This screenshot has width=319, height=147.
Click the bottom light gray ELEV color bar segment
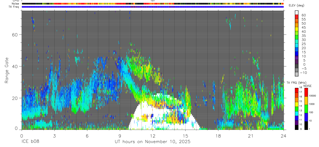coord(297,74)
